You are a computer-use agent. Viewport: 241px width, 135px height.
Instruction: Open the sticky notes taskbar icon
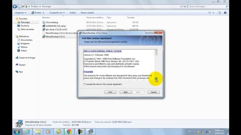point(59,132)
